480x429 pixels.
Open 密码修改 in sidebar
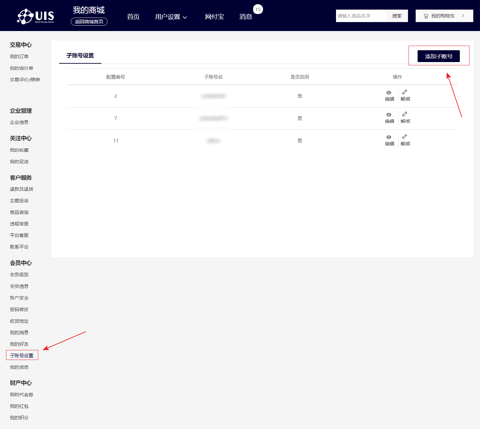tap(19, 309)
